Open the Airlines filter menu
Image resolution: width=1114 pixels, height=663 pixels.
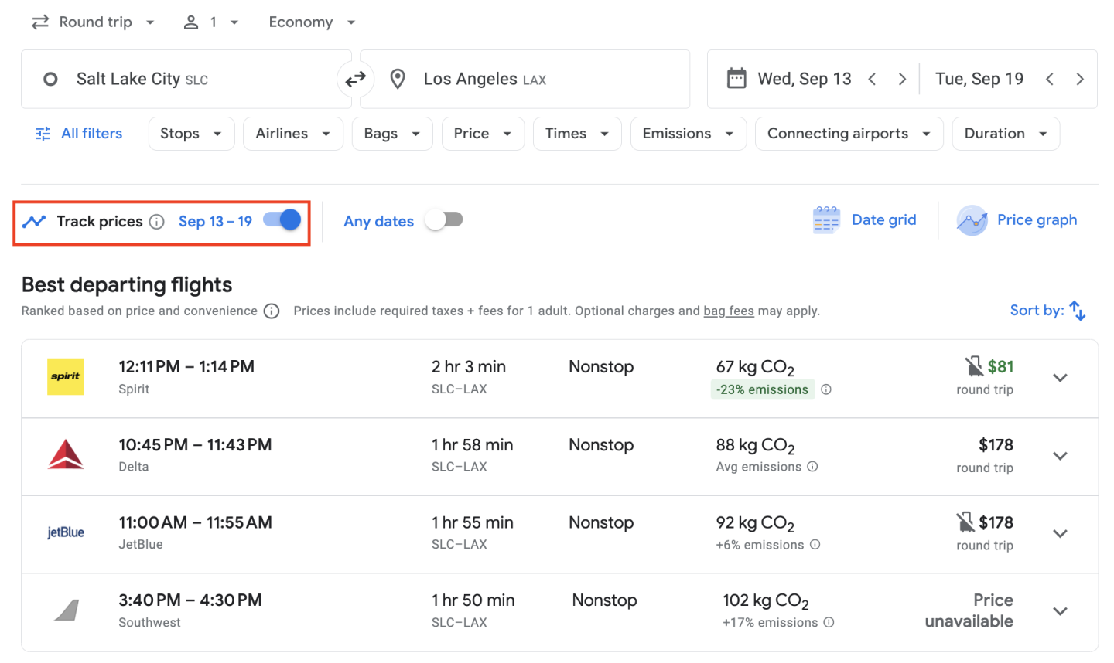(x=292, y=134)
